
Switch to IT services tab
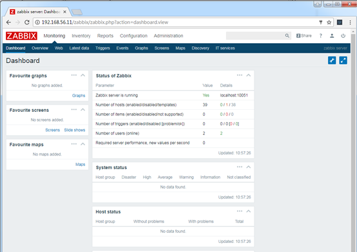(225, 48)
